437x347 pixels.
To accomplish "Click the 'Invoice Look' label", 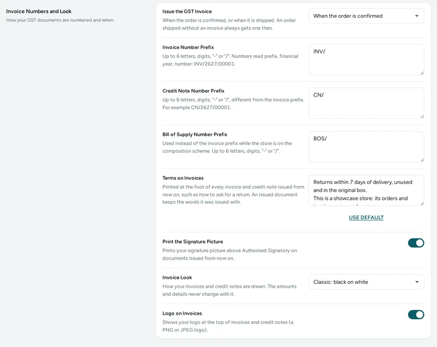I will tap(177, 277).
